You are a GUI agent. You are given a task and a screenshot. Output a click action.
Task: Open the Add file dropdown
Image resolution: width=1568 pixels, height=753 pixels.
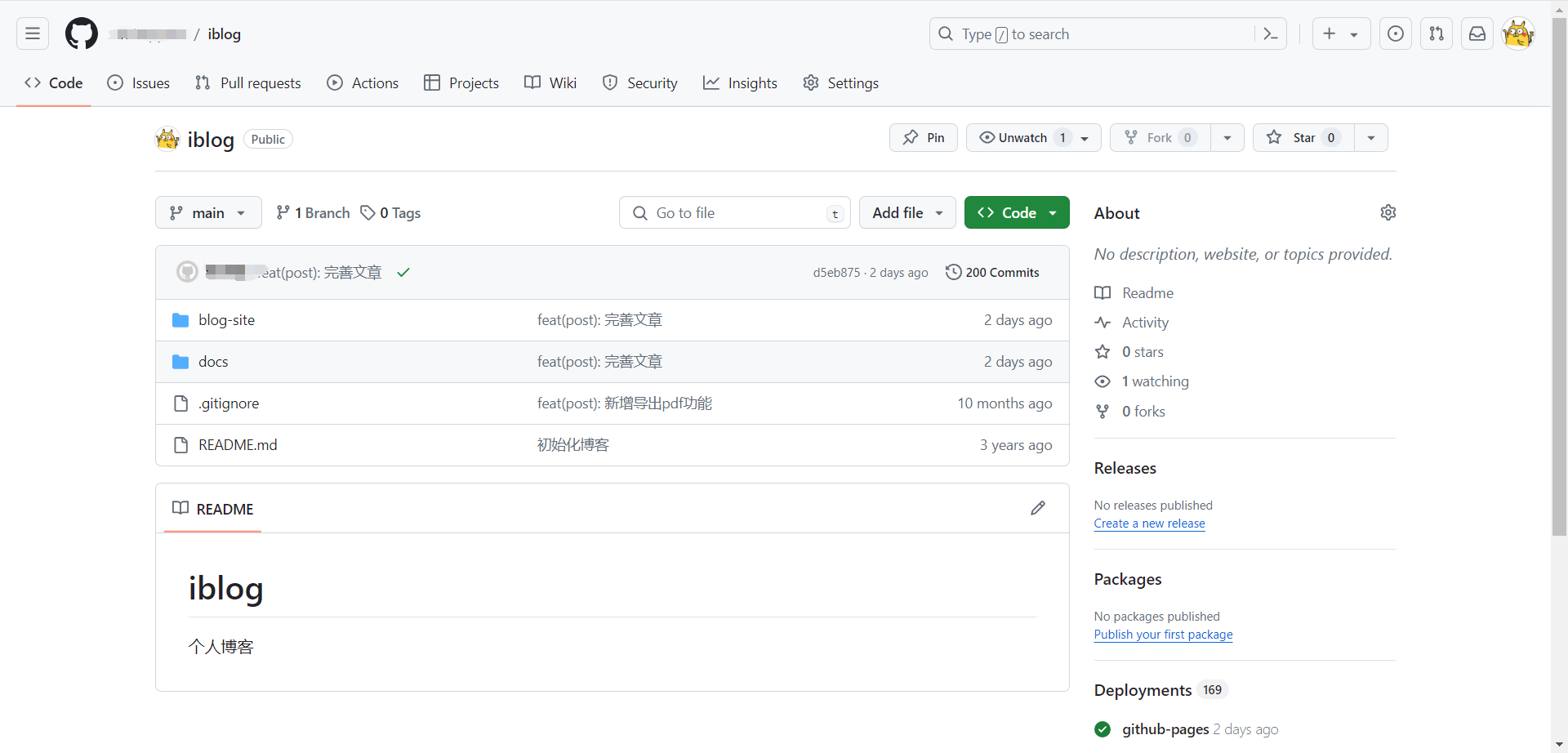coord(907,212)
